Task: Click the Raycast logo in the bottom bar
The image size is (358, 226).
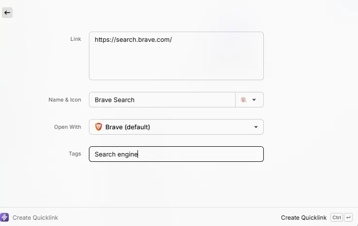Action: [5, 218]
